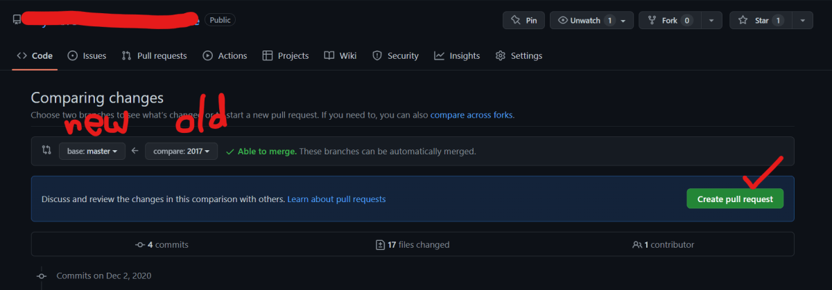The width and height of the screenshot is (832, 290).
Task: Click the file diff icon by files changed
Action: pyautogui.click(x=380, y=244)
